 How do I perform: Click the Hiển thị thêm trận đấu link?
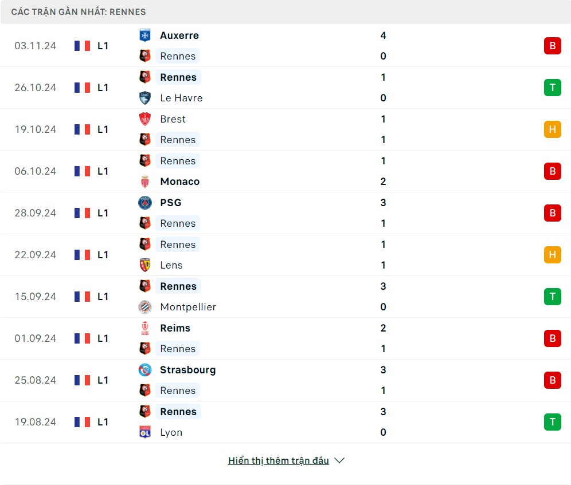[278, 461]
